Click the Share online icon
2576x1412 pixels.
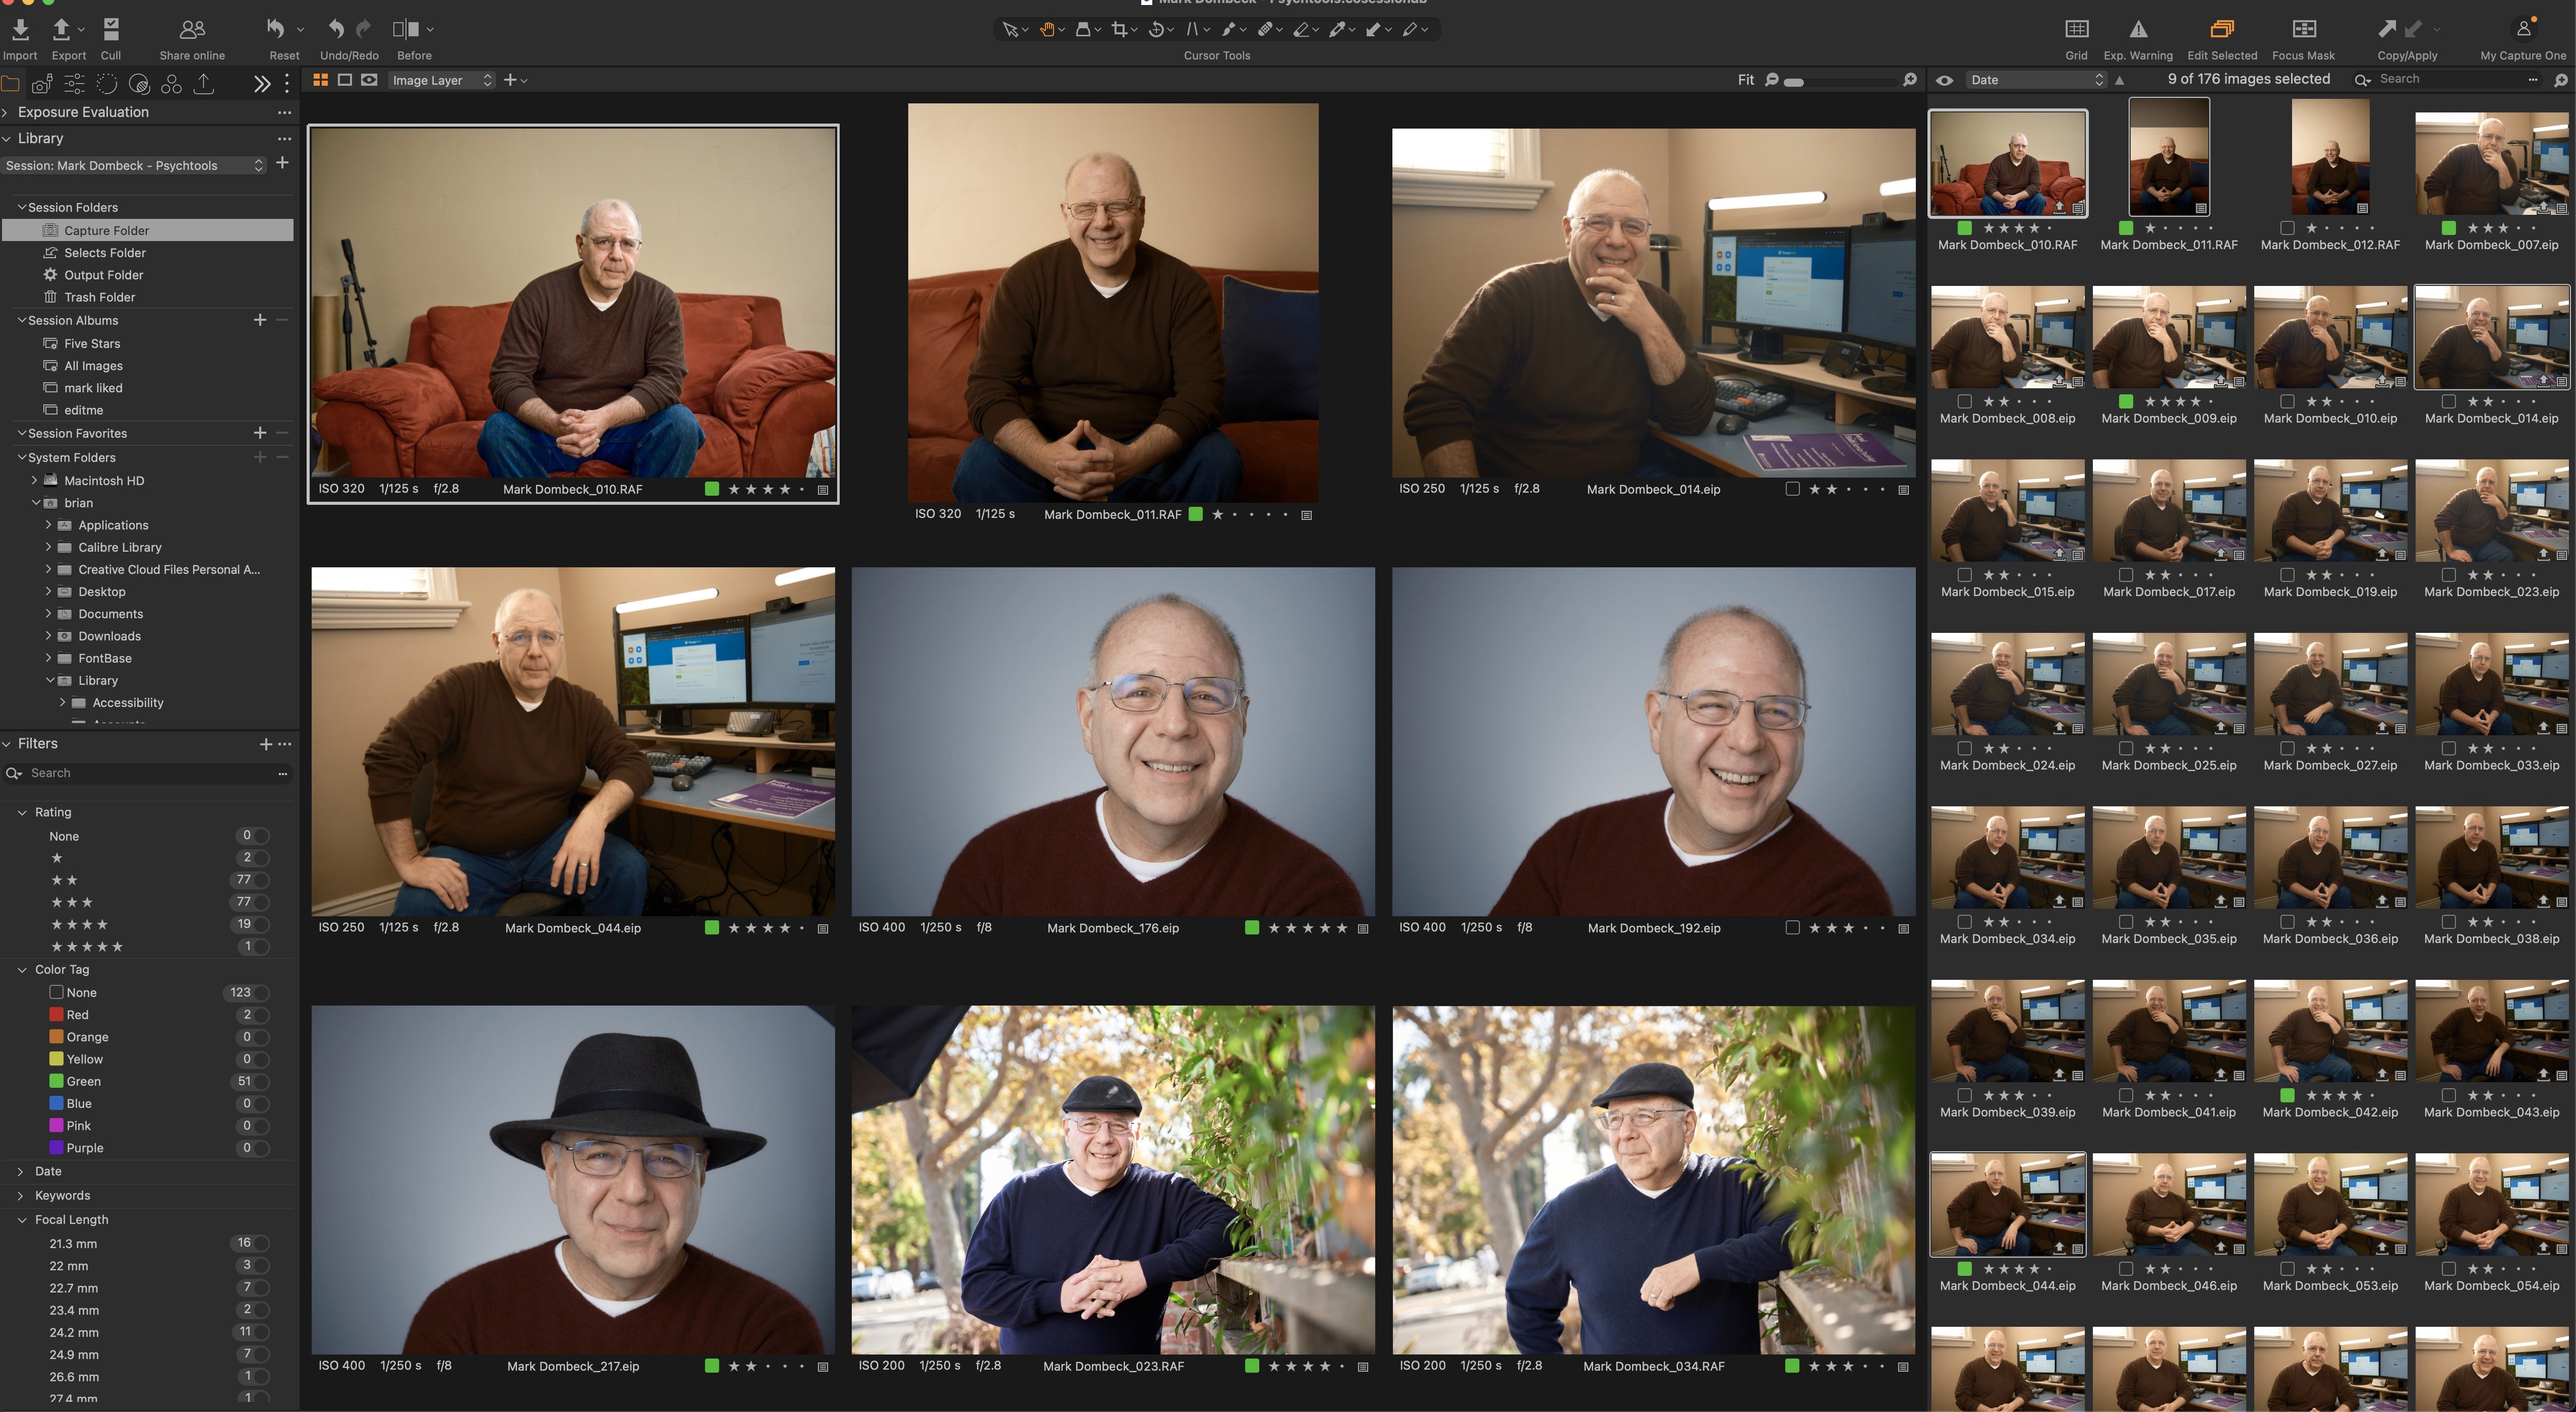192,30
